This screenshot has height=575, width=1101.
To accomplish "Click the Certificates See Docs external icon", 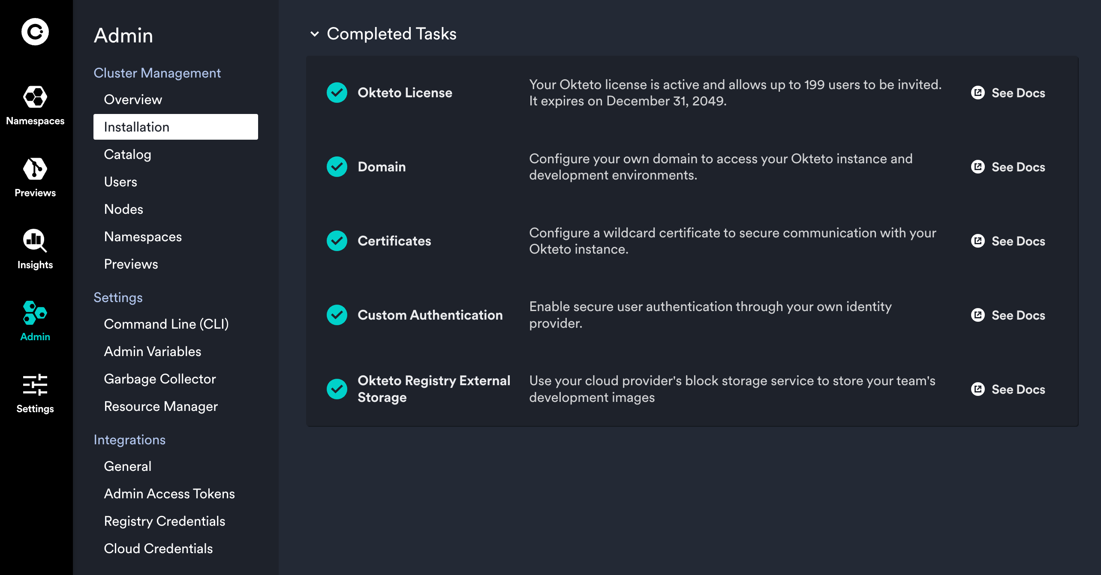I will pyautogui.click(x=978, y=241).
